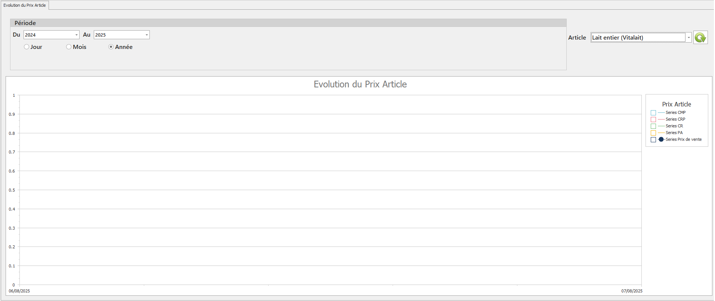The width and height of the screenshot is (715, 301).
Task: Expand the Article selection dropdown arrow
Action: click(x=688, y=38)
